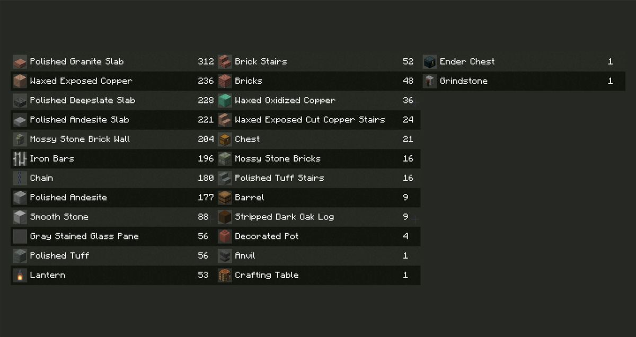Click the Gray Stained Glass Pane label

click(x=84, y=236)
